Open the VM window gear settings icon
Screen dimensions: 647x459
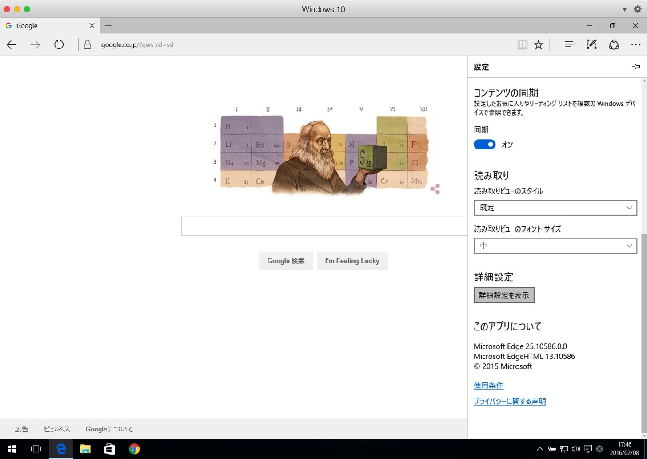638,9
